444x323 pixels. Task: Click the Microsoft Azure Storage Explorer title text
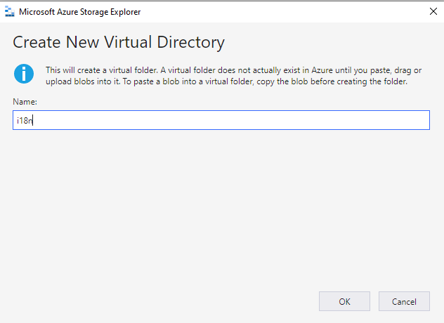80,12
